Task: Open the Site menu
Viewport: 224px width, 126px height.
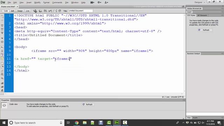Action: point(67,2)
